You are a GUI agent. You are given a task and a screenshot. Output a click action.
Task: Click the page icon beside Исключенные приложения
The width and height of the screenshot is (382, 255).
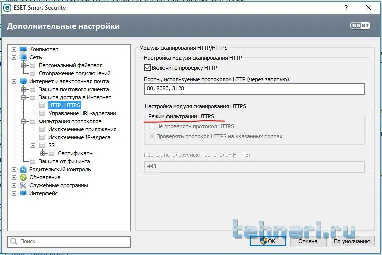42,129
